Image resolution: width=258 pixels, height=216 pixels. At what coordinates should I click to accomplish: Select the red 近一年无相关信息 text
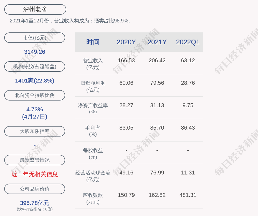click(35, 174)
